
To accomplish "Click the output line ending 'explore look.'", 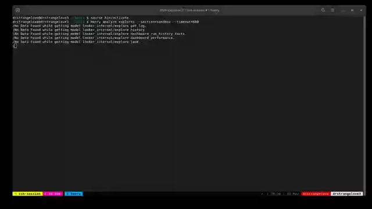I will pos(77,42).
